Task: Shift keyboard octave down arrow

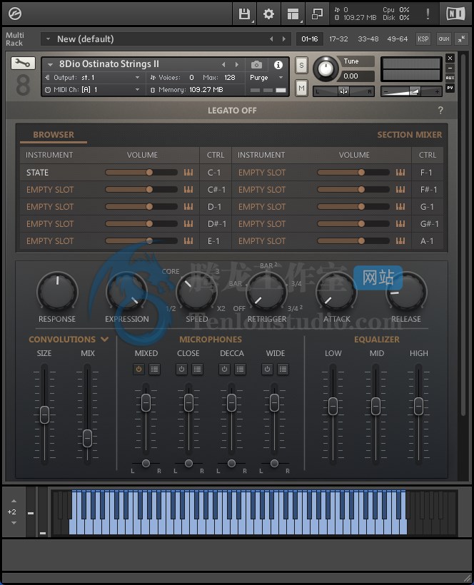Action: pos(14,523)
